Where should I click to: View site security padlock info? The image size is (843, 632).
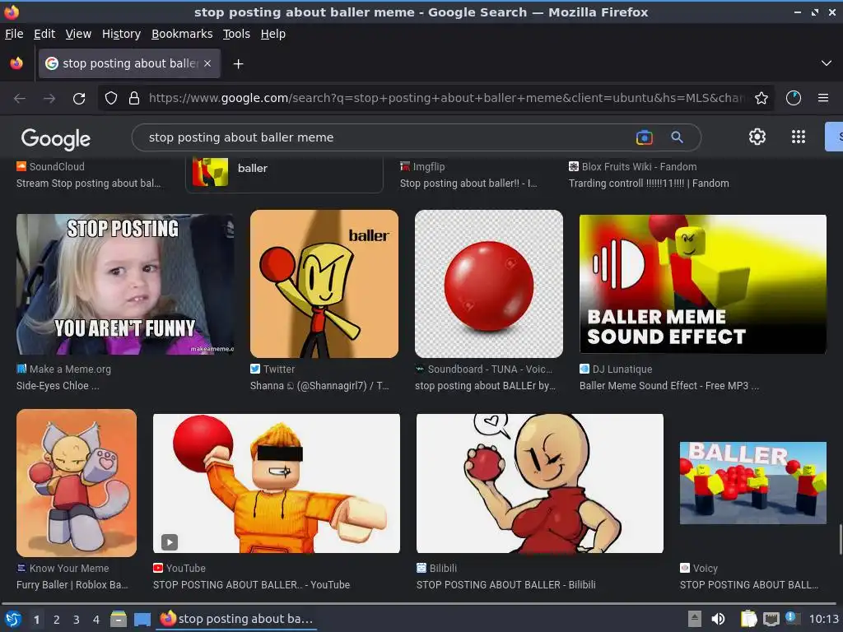pos(134,99)
